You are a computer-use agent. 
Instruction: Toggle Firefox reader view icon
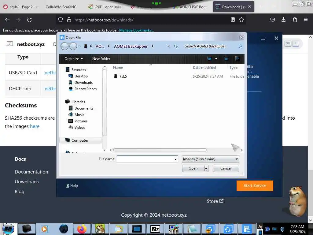233,20
